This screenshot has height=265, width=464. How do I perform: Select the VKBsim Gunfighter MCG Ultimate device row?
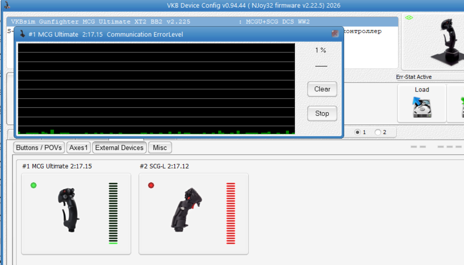202,22
